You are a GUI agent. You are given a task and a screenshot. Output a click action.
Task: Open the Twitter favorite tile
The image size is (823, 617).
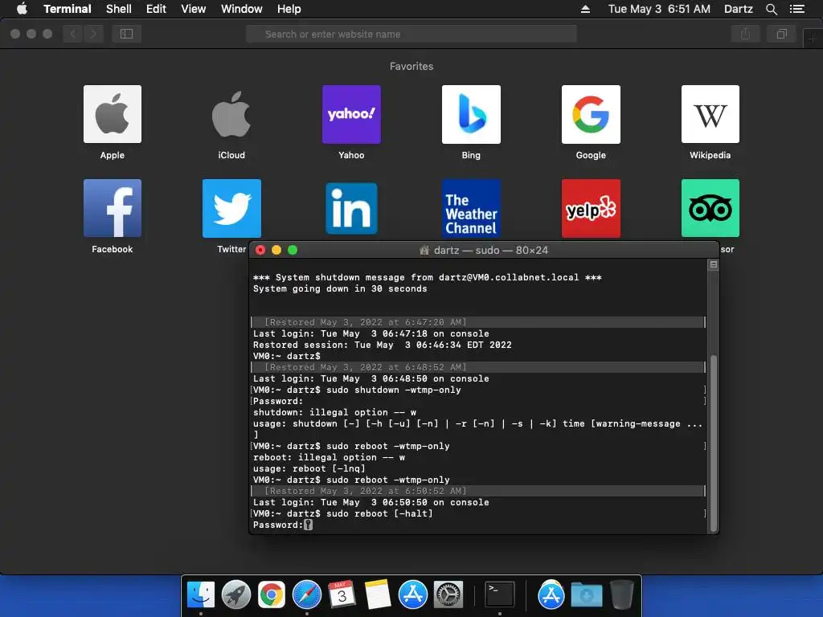coord(231,208)
